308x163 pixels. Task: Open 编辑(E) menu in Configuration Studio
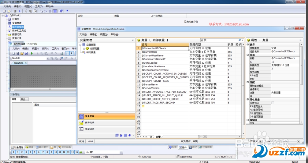(93, 34)
